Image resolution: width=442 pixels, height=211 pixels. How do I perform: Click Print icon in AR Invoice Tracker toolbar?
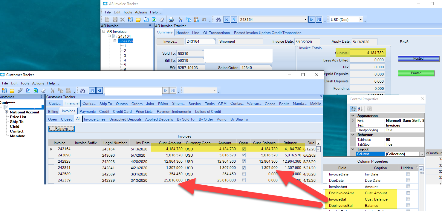click(x=171, y=20)
